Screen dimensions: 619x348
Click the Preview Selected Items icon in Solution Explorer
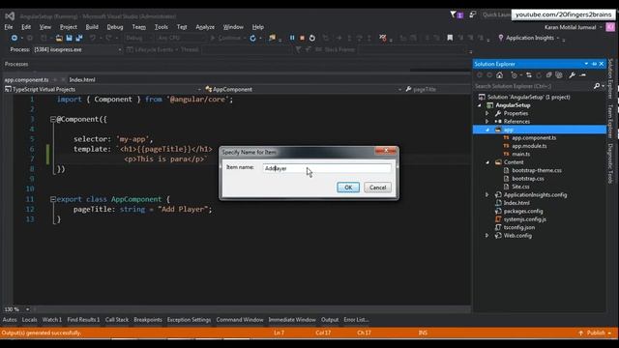pos(582,75)
